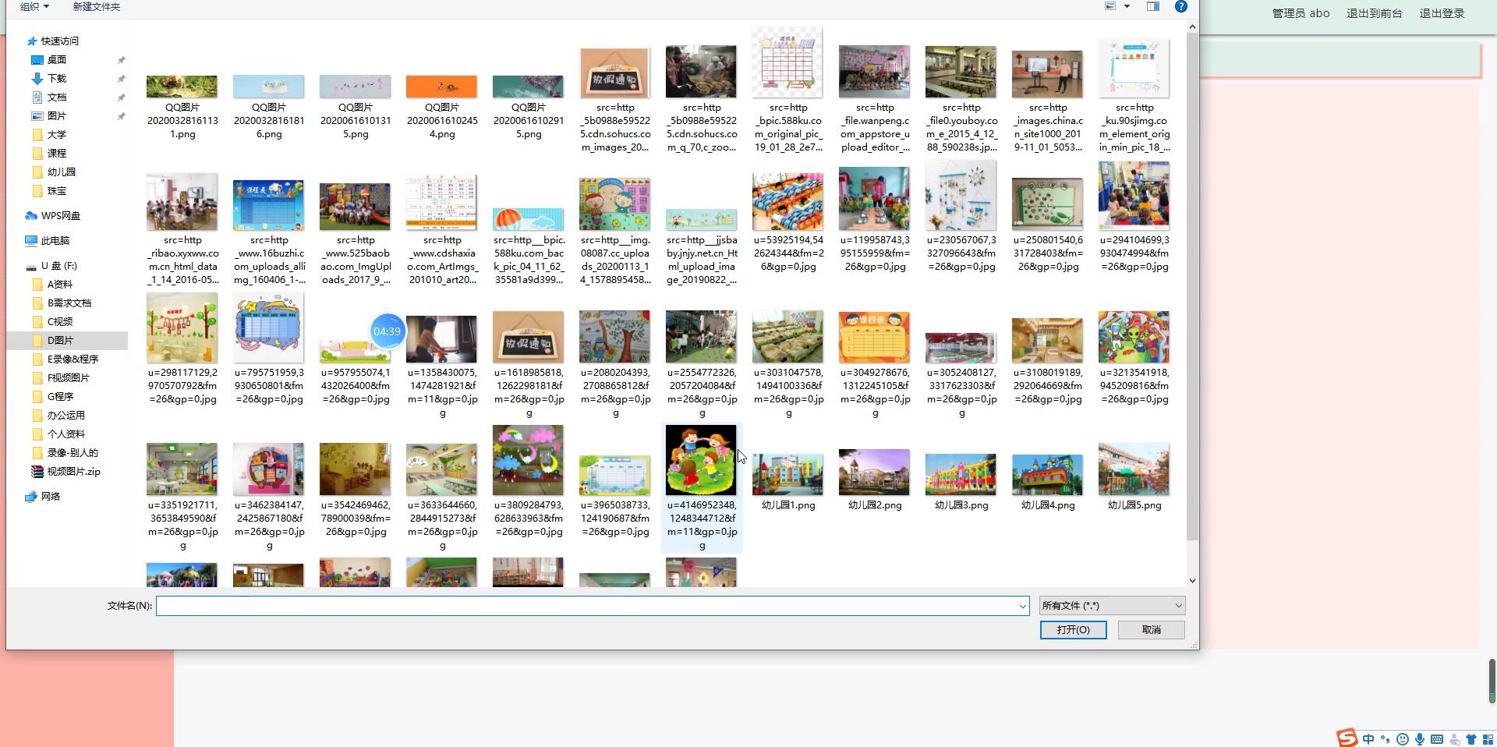Open 此电脑 in the navigation pane

[x=55, y=241]
